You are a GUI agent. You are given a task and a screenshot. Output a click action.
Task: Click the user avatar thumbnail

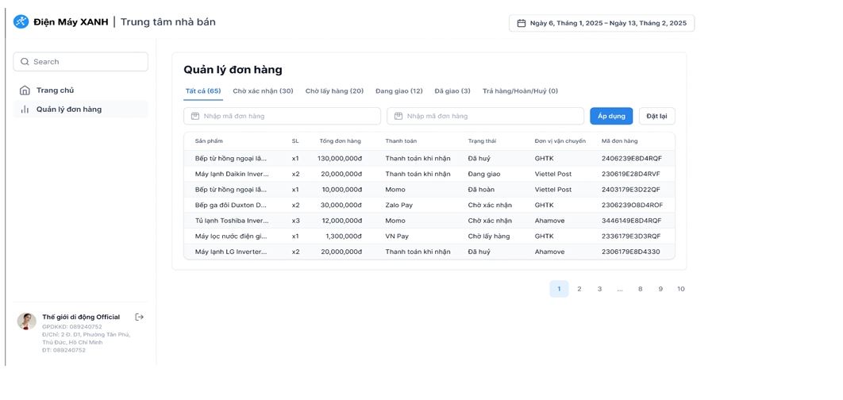click(27, 321)
